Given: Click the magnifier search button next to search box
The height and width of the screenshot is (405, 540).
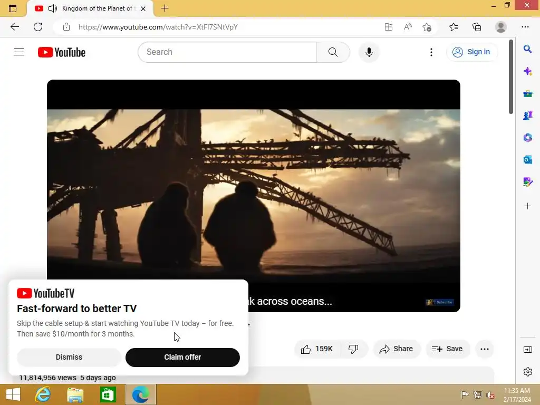Looking at the screenshot, I should (333, 52).
